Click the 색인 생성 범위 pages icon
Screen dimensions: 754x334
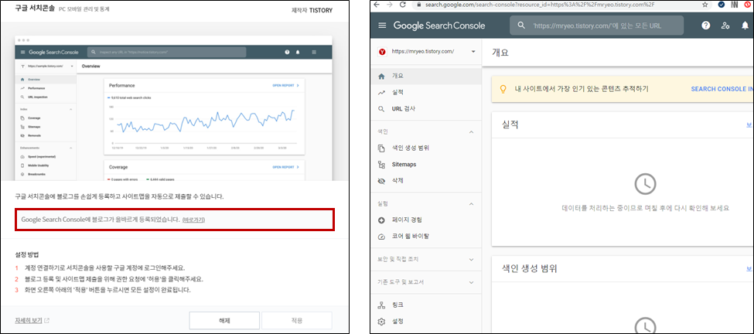(x=382, y=148)
